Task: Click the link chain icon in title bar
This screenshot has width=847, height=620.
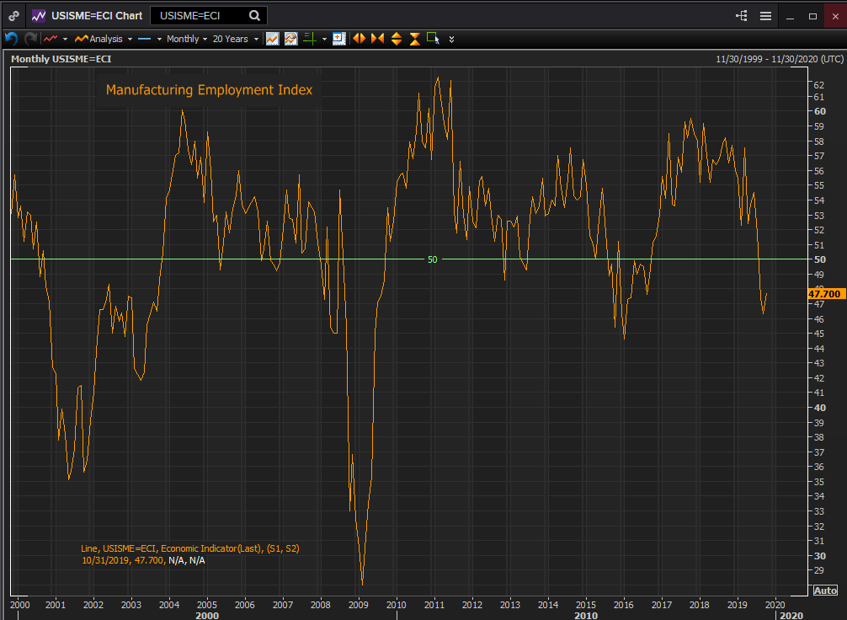Action: coord(14,15)
